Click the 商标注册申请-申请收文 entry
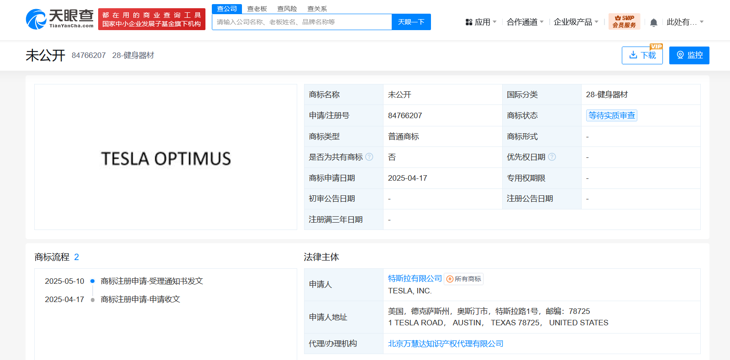Image resolution: width=730 pixels, height=360 pixels. click(x=141, y=299)
